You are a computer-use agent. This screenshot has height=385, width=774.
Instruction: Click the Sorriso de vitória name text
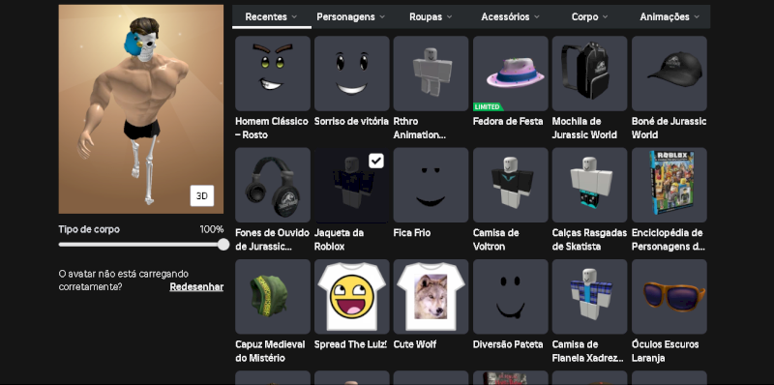(x=351, y=122)
